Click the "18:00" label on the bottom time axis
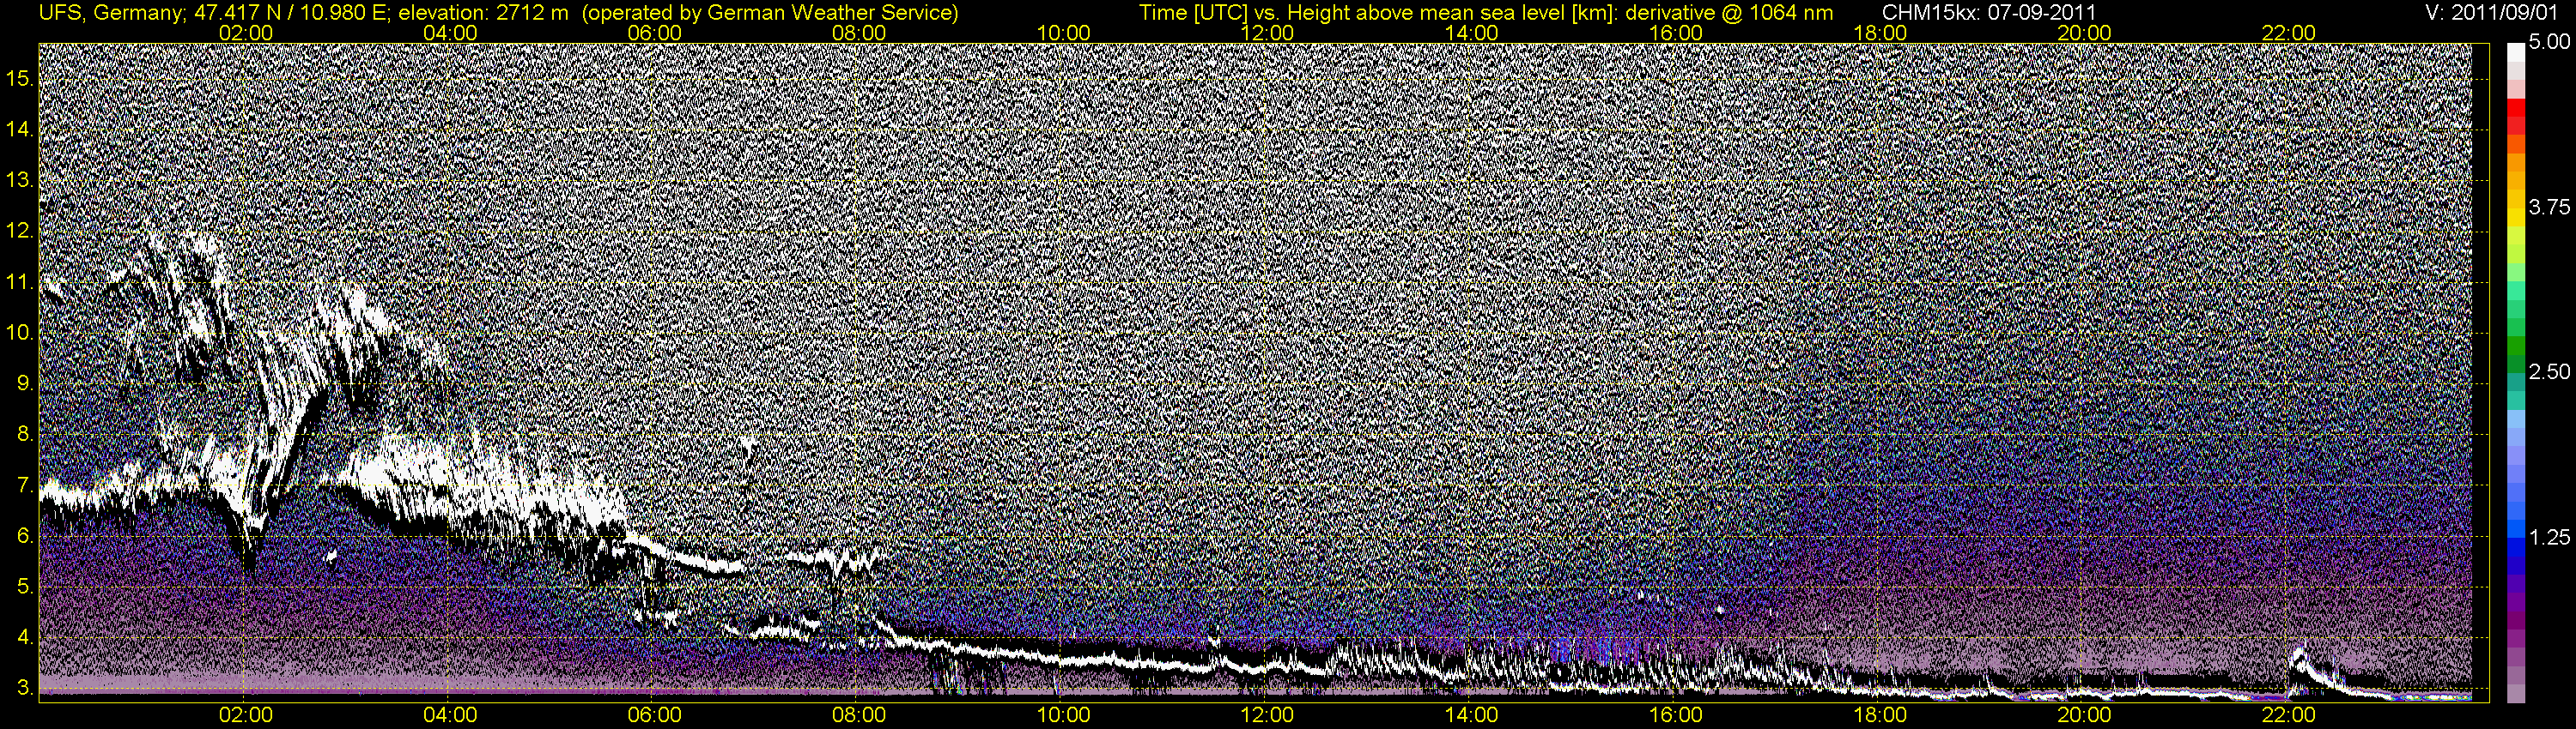 (x=1880, y=715)
